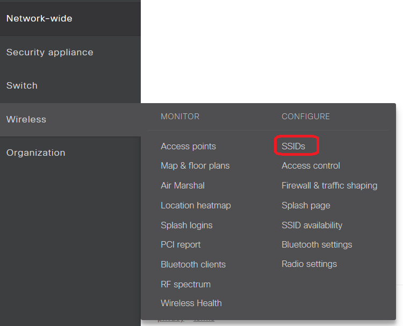This screenshot has height=326, width=403.
Task: Open Wireless Health monitor page
Action: [191, 303]
